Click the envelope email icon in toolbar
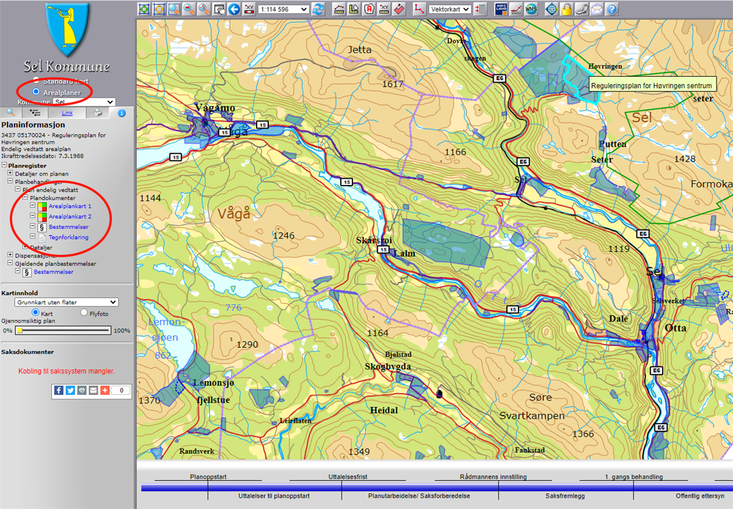Image resolution: width=733 pixels, height=509 pixels. click(x=596, y=9)
